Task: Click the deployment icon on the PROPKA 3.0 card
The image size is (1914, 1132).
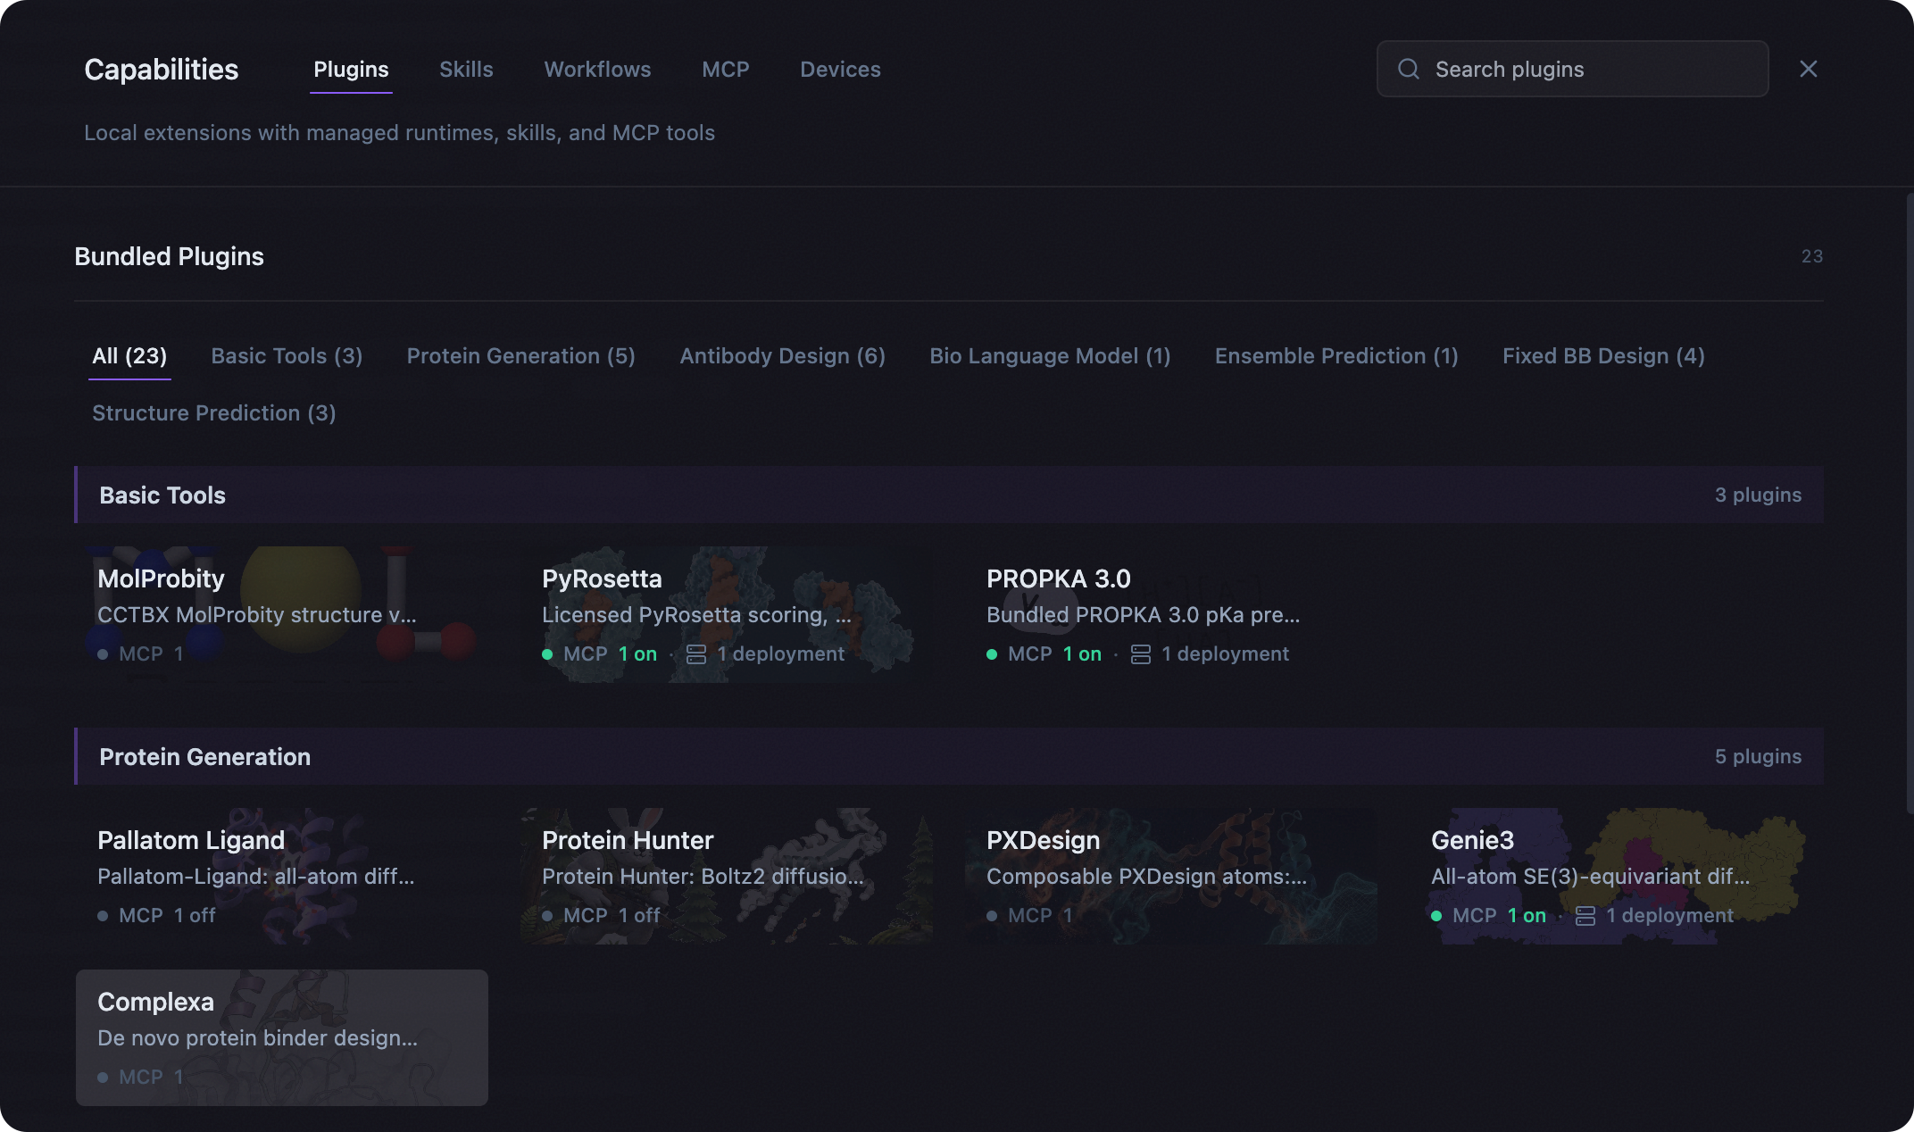Action: coord(1141,654)
